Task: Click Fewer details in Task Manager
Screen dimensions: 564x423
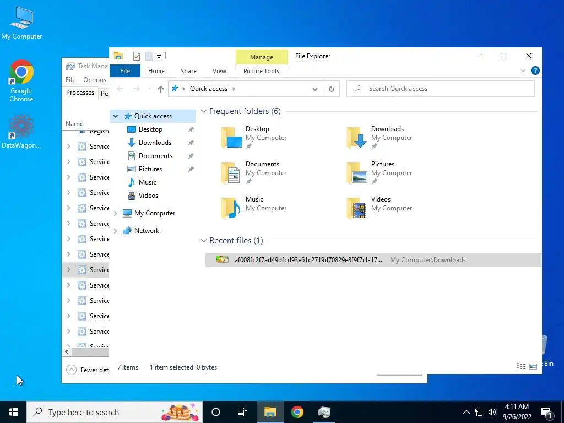Action: coord(88,370)
